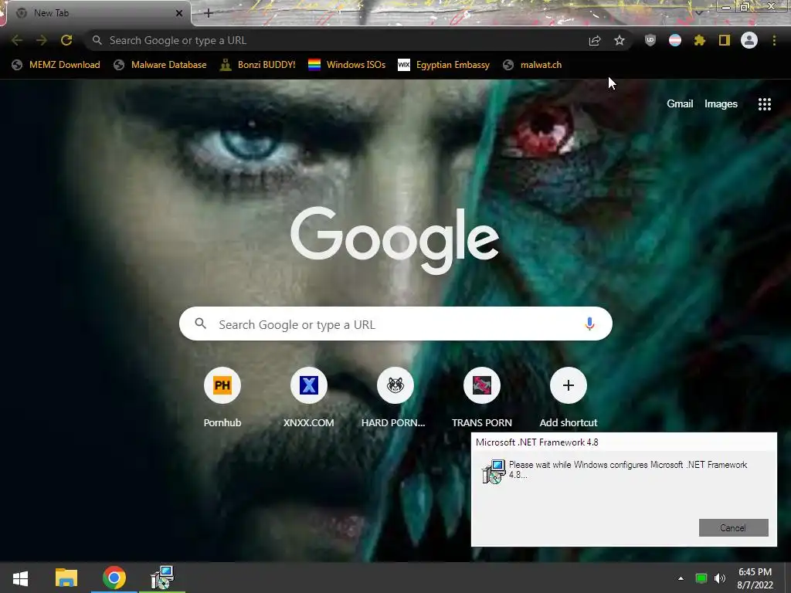This screenshot has height=593, width=791.
Task: Open the Malware Database bookmark
Action: tap(161, 65)
